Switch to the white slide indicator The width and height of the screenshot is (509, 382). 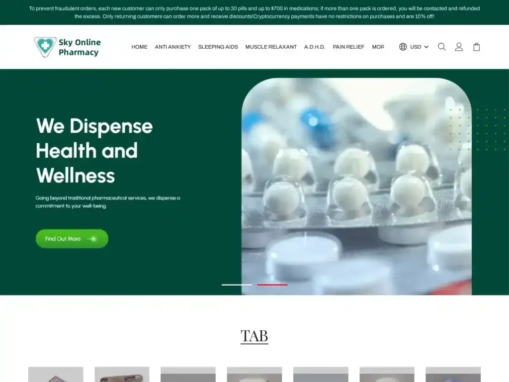(x=237, y=285)
